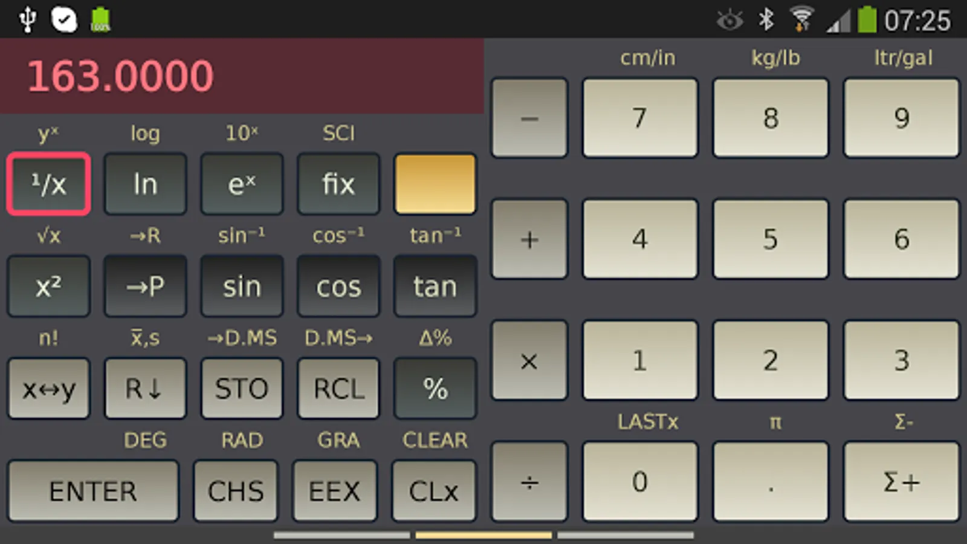Tap the kg/lb conversion label
The height and width of the screenshot is (544, 967).
tap(775, 58)
